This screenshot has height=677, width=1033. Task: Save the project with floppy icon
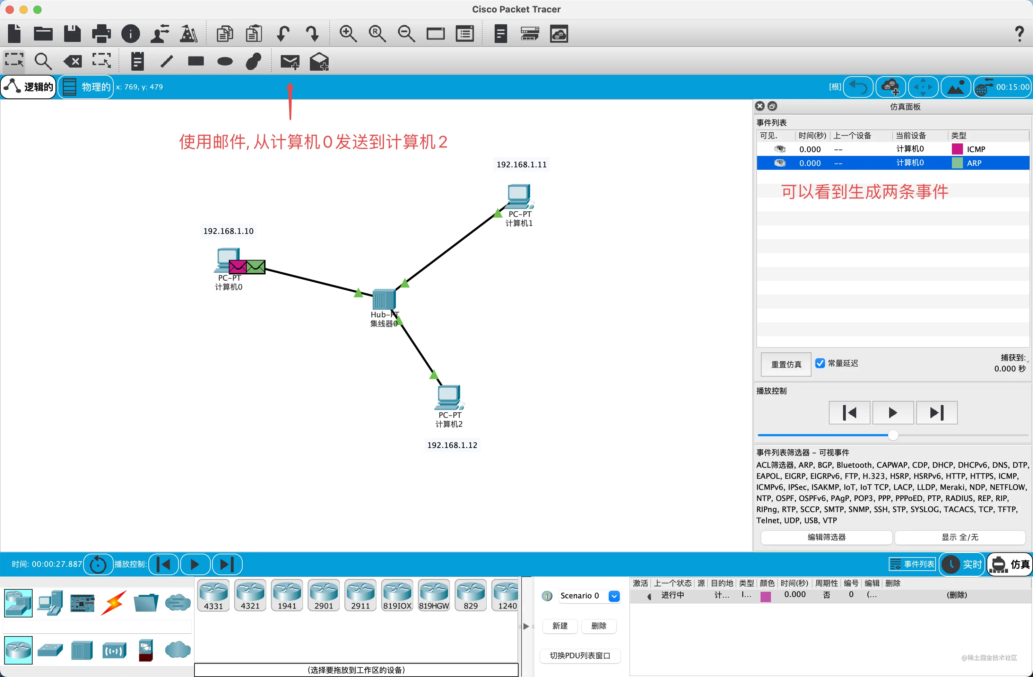(72, 33)
